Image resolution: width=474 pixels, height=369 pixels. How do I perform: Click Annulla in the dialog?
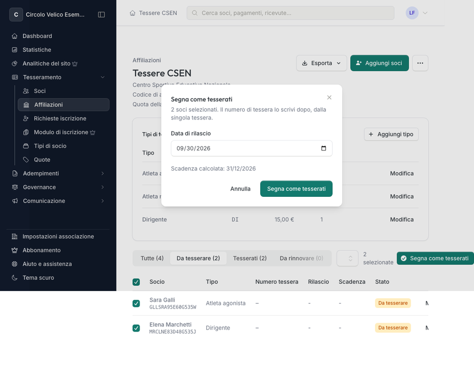pos(240,189)
